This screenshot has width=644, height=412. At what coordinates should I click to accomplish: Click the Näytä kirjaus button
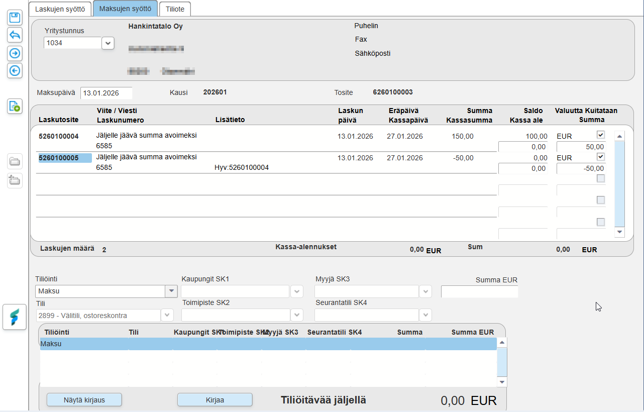click(x=84, y=400)
